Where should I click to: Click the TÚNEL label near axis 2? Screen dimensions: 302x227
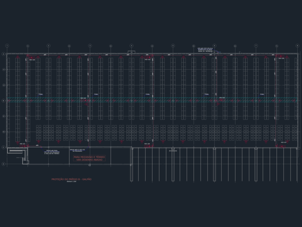point(41,95)
